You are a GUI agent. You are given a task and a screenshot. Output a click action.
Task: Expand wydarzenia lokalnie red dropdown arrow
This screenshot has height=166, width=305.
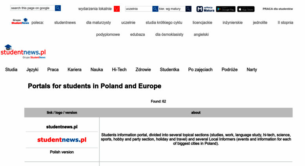tap(117, 9)
